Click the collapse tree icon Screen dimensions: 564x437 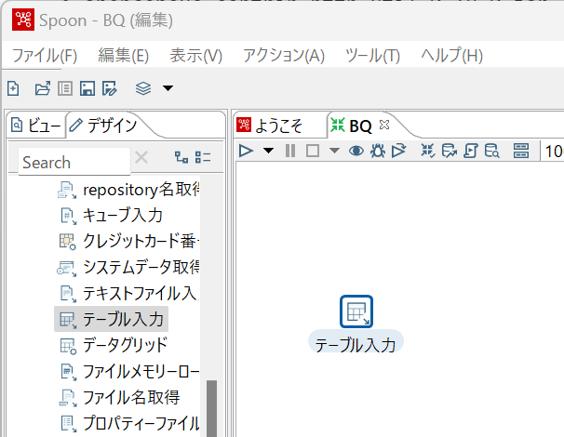pos(203,157)
